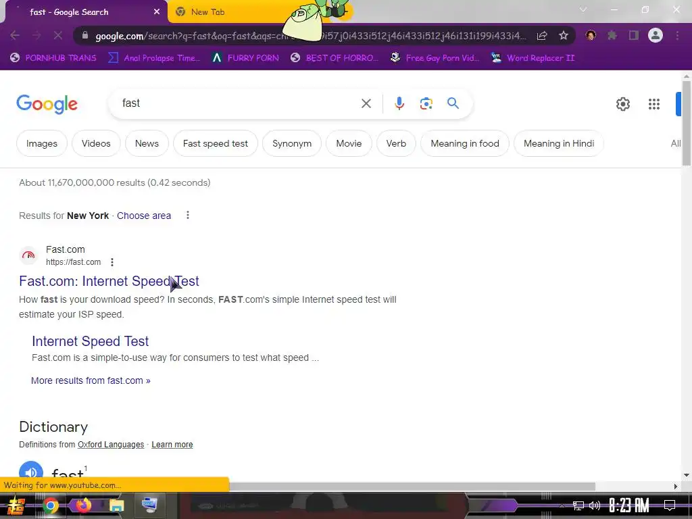Viewport: 692px width, 519px height.
Task: Click the scroll-down arrow of the page
Action: 687,475
